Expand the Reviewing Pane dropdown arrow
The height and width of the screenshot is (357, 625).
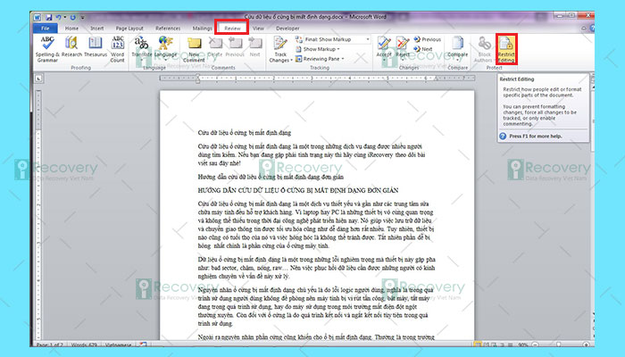[x=342, y=59]
